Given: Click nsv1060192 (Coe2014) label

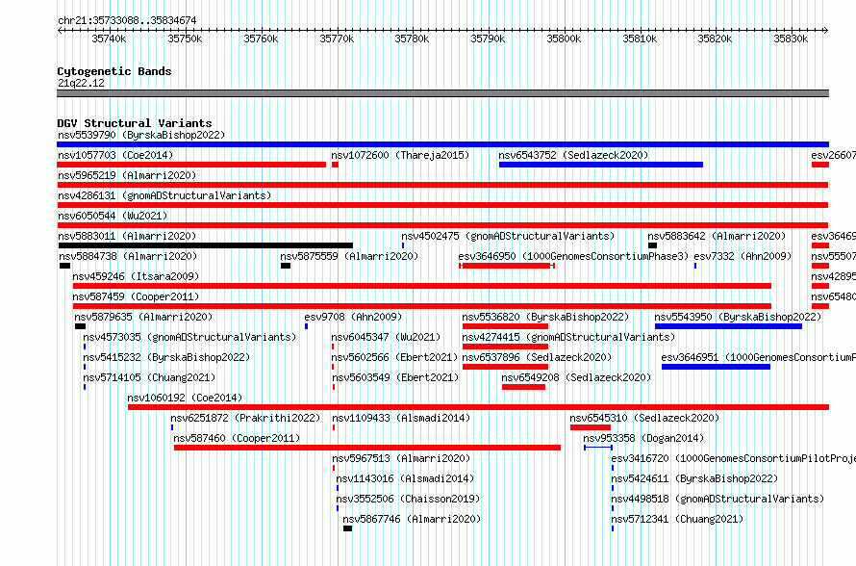Looking at the screenshot, I should coord(185,398).
